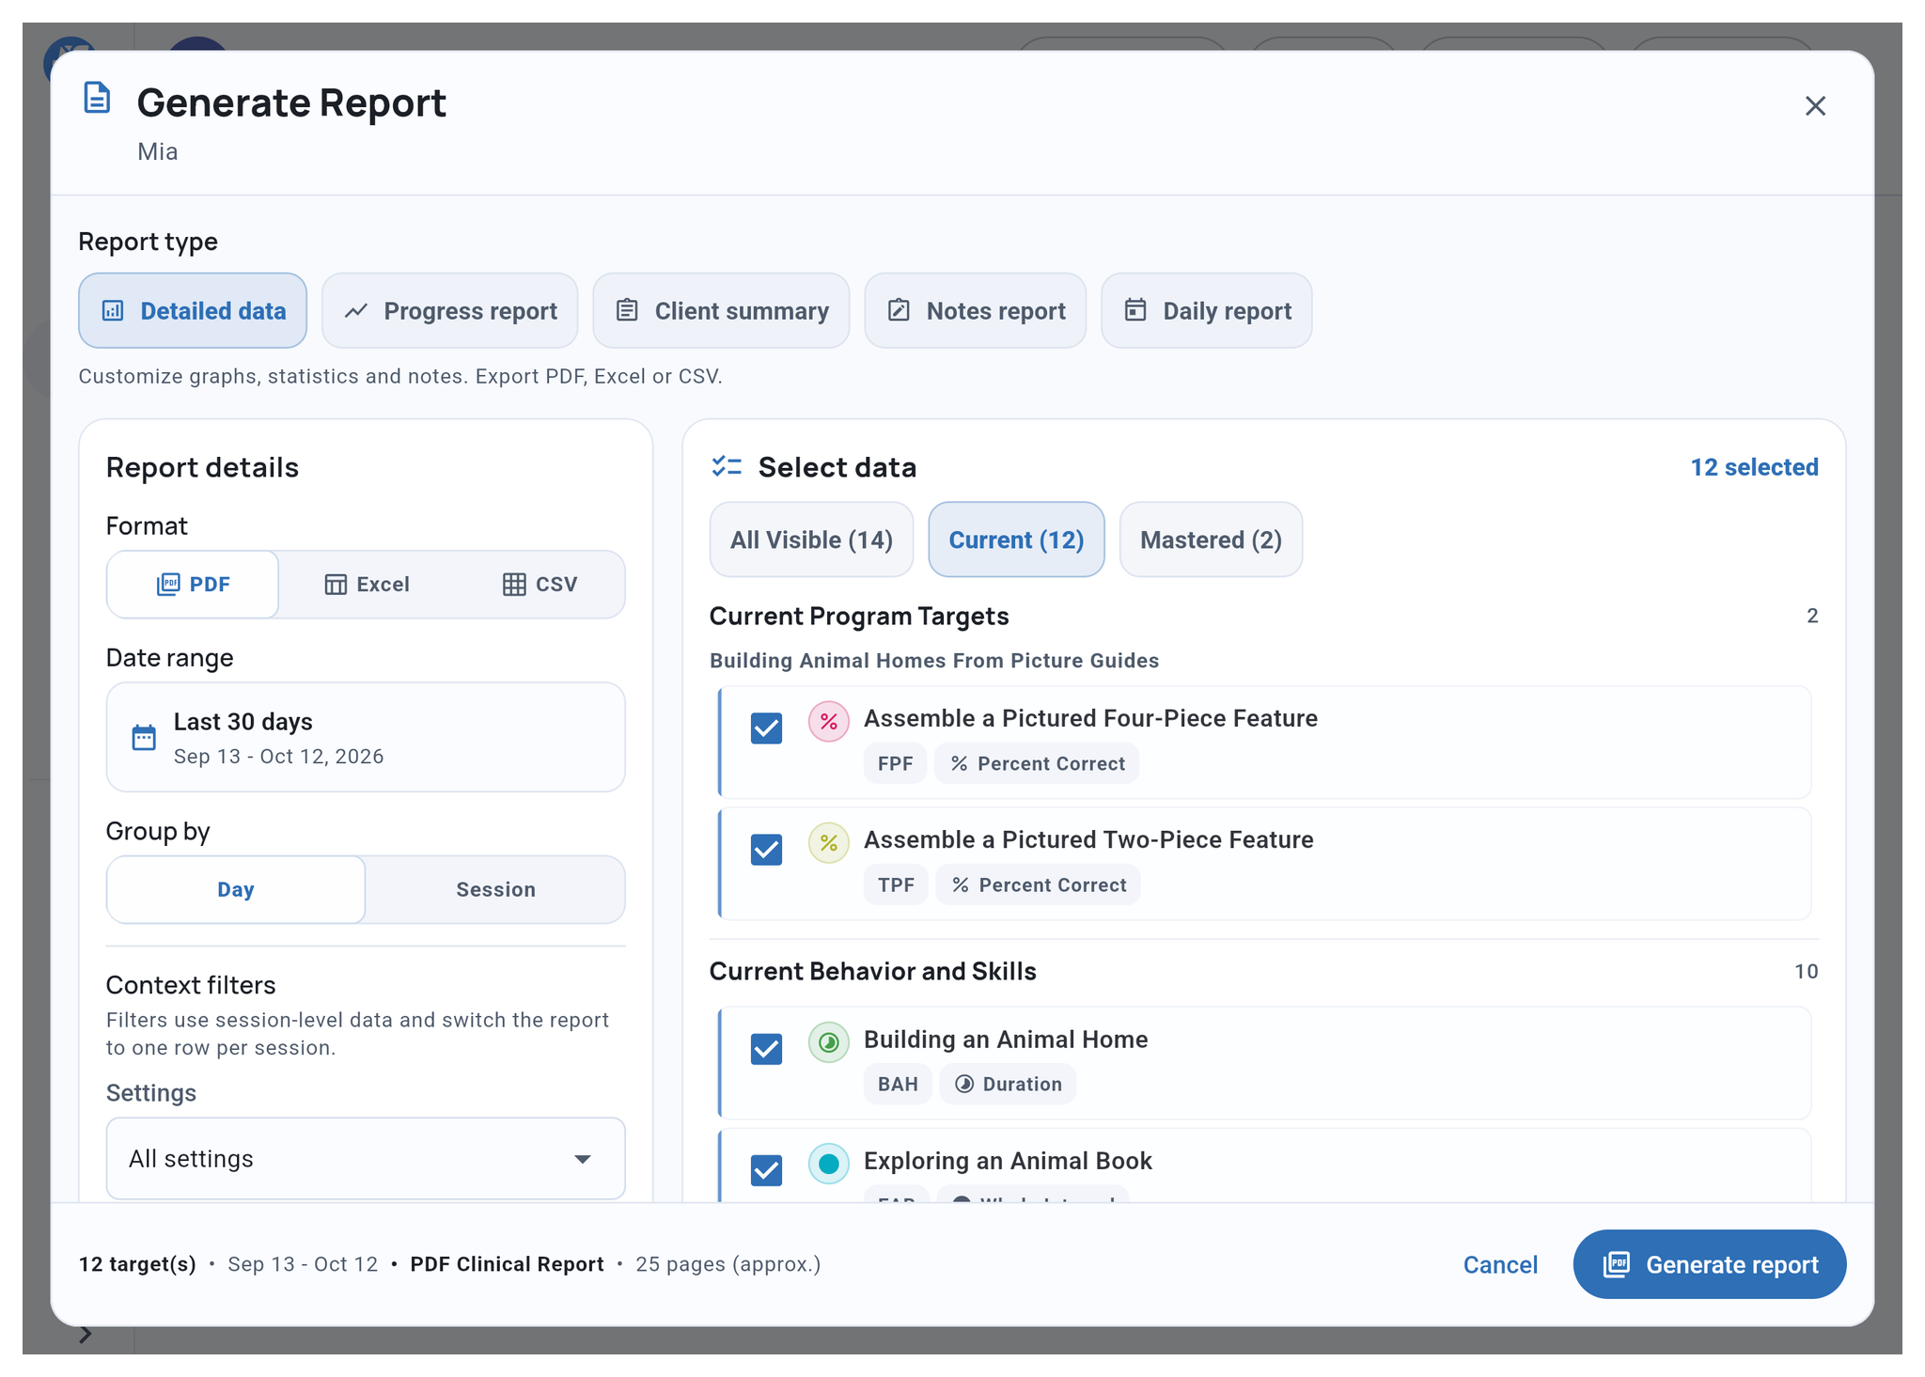Group by Session
The width and height of the screenshot is (1925, 1377).
click(495, 890)
